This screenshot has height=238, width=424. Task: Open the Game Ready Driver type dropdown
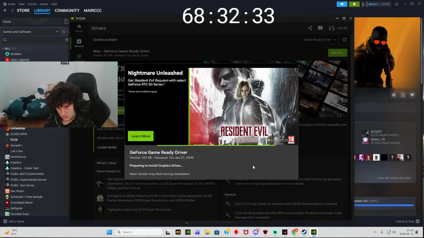pyautogui.click(x=320, y=40)
